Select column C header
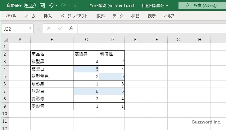This screenshot has width=226, height=130. click(x=86, y=40)
